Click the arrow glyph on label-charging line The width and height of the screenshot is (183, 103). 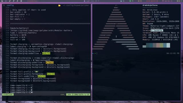tap(30, 46)
